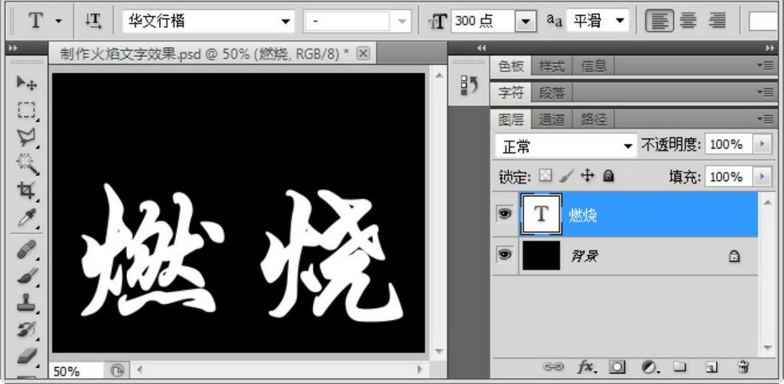Center align the text
Viewport: 784px width, 384px height.
(x=688, y=21)
